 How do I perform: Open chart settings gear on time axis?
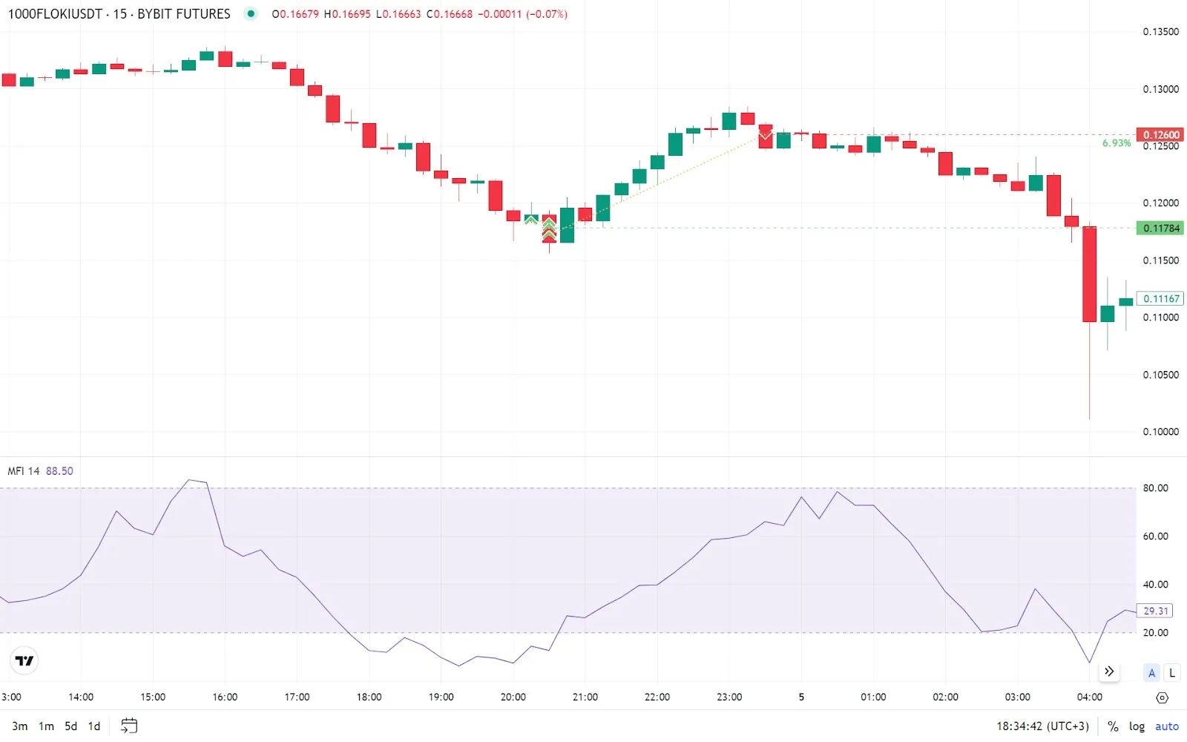tap(1163, 697)
